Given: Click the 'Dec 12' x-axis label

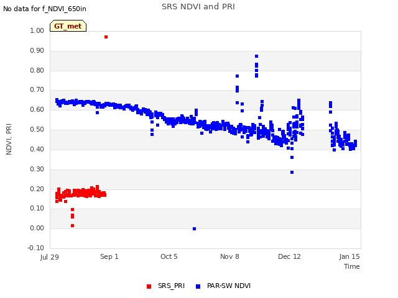Looking at the screenshot, I should 289,256.
